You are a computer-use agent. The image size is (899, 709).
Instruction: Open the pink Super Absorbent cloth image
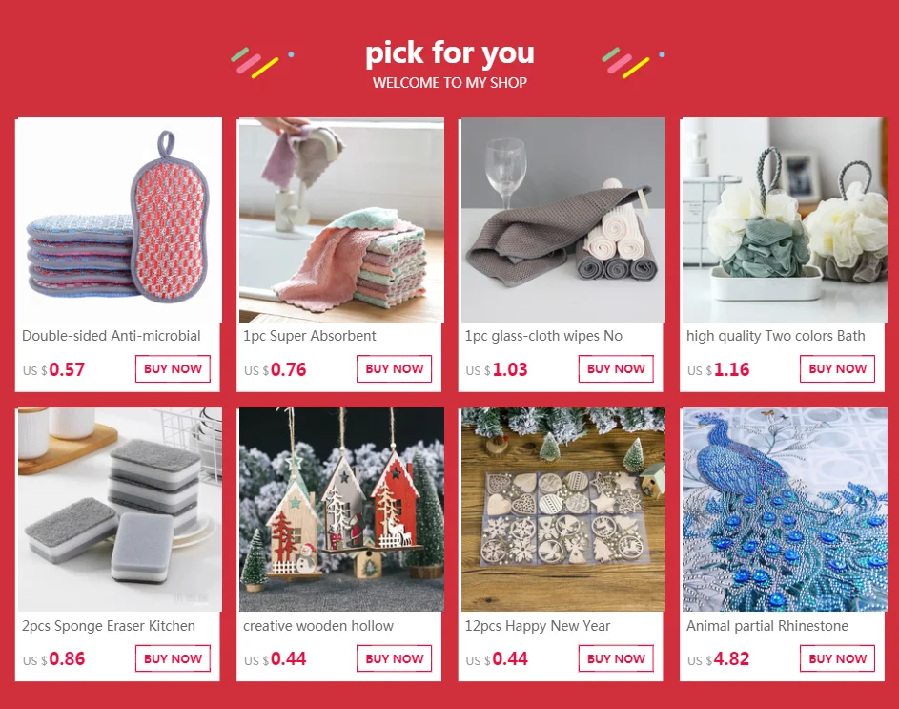[x=340, y=220]
